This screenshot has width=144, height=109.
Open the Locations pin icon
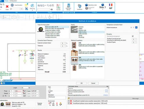pyautogui.click(x=79, y=6)
